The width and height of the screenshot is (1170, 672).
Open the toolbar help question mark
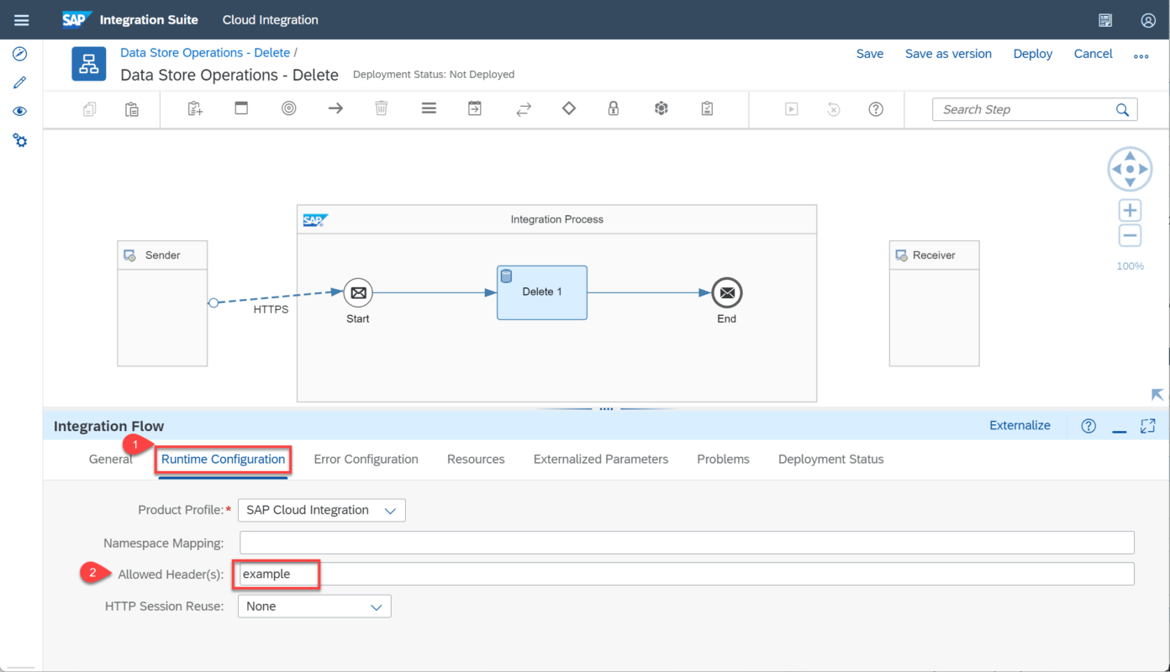(x=876, y=109)
